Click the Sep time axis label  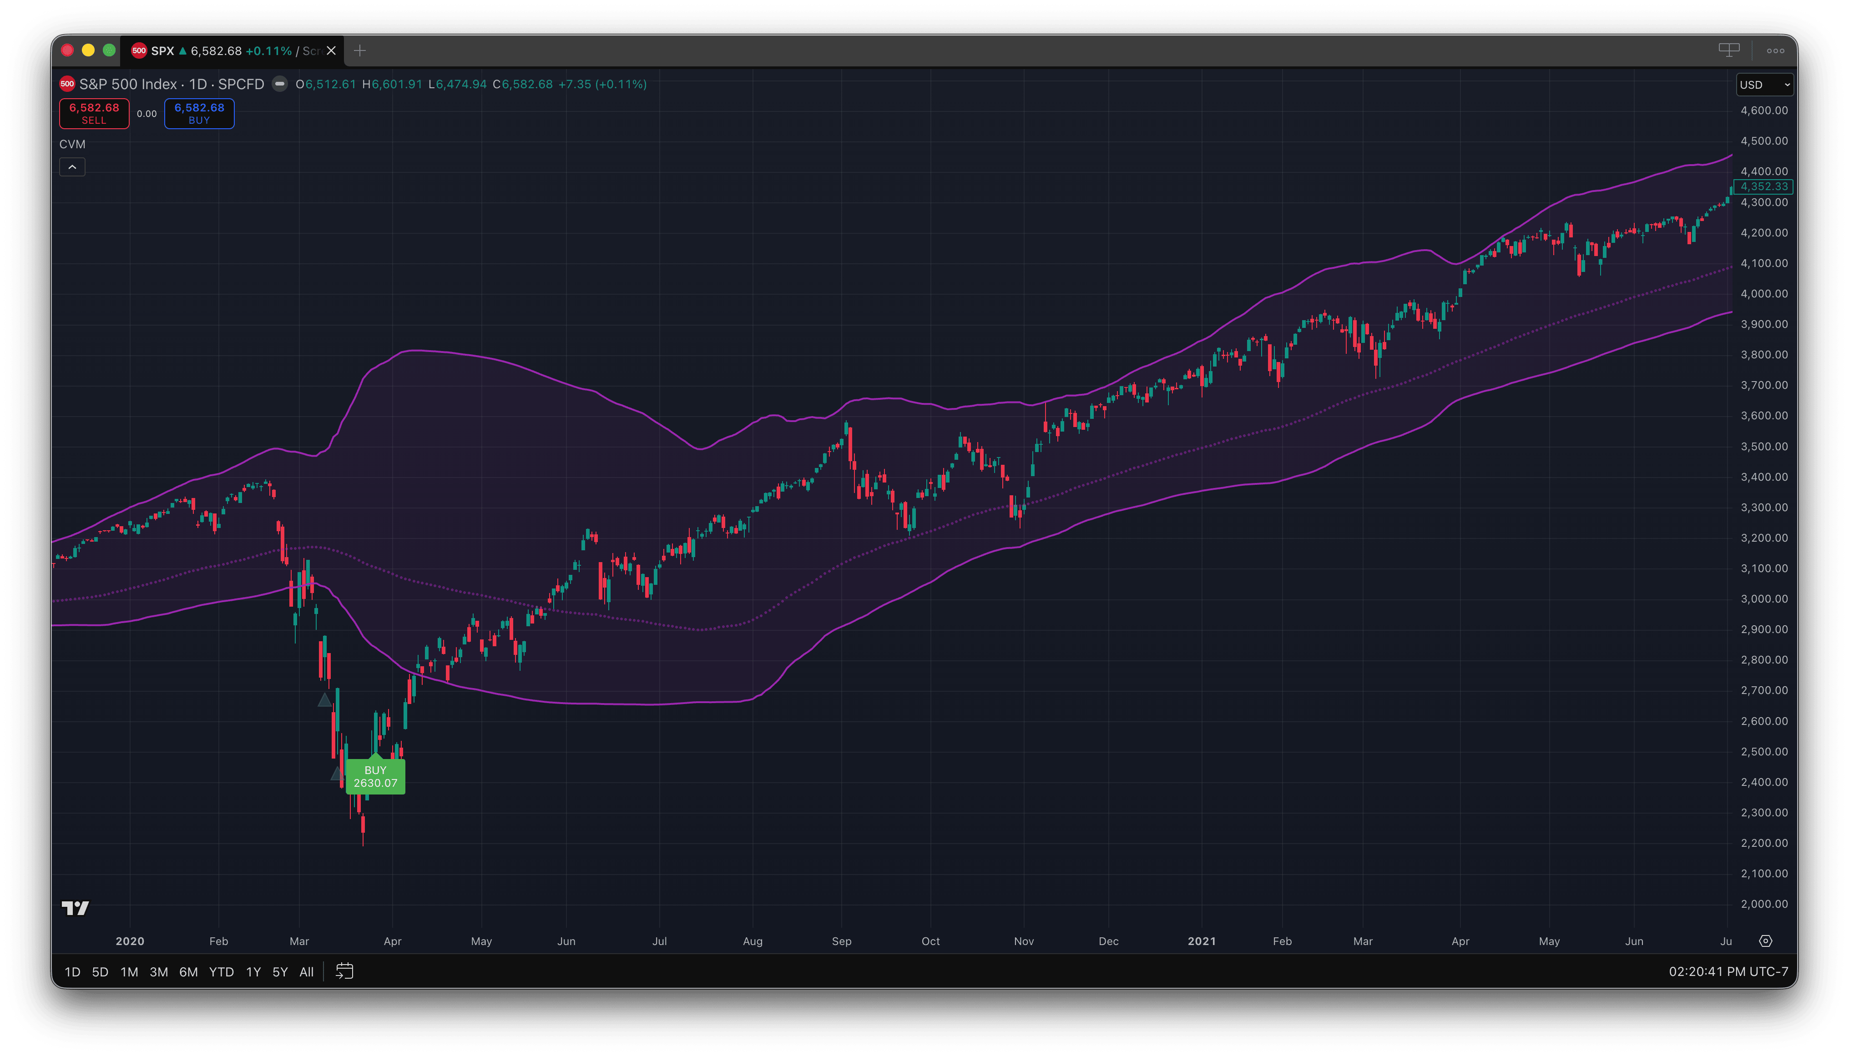pos(841,940)
